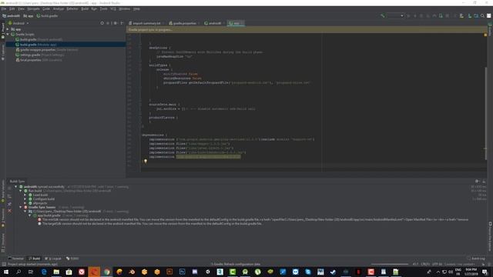Open Photoshop from taskbar

pos(182,272)
